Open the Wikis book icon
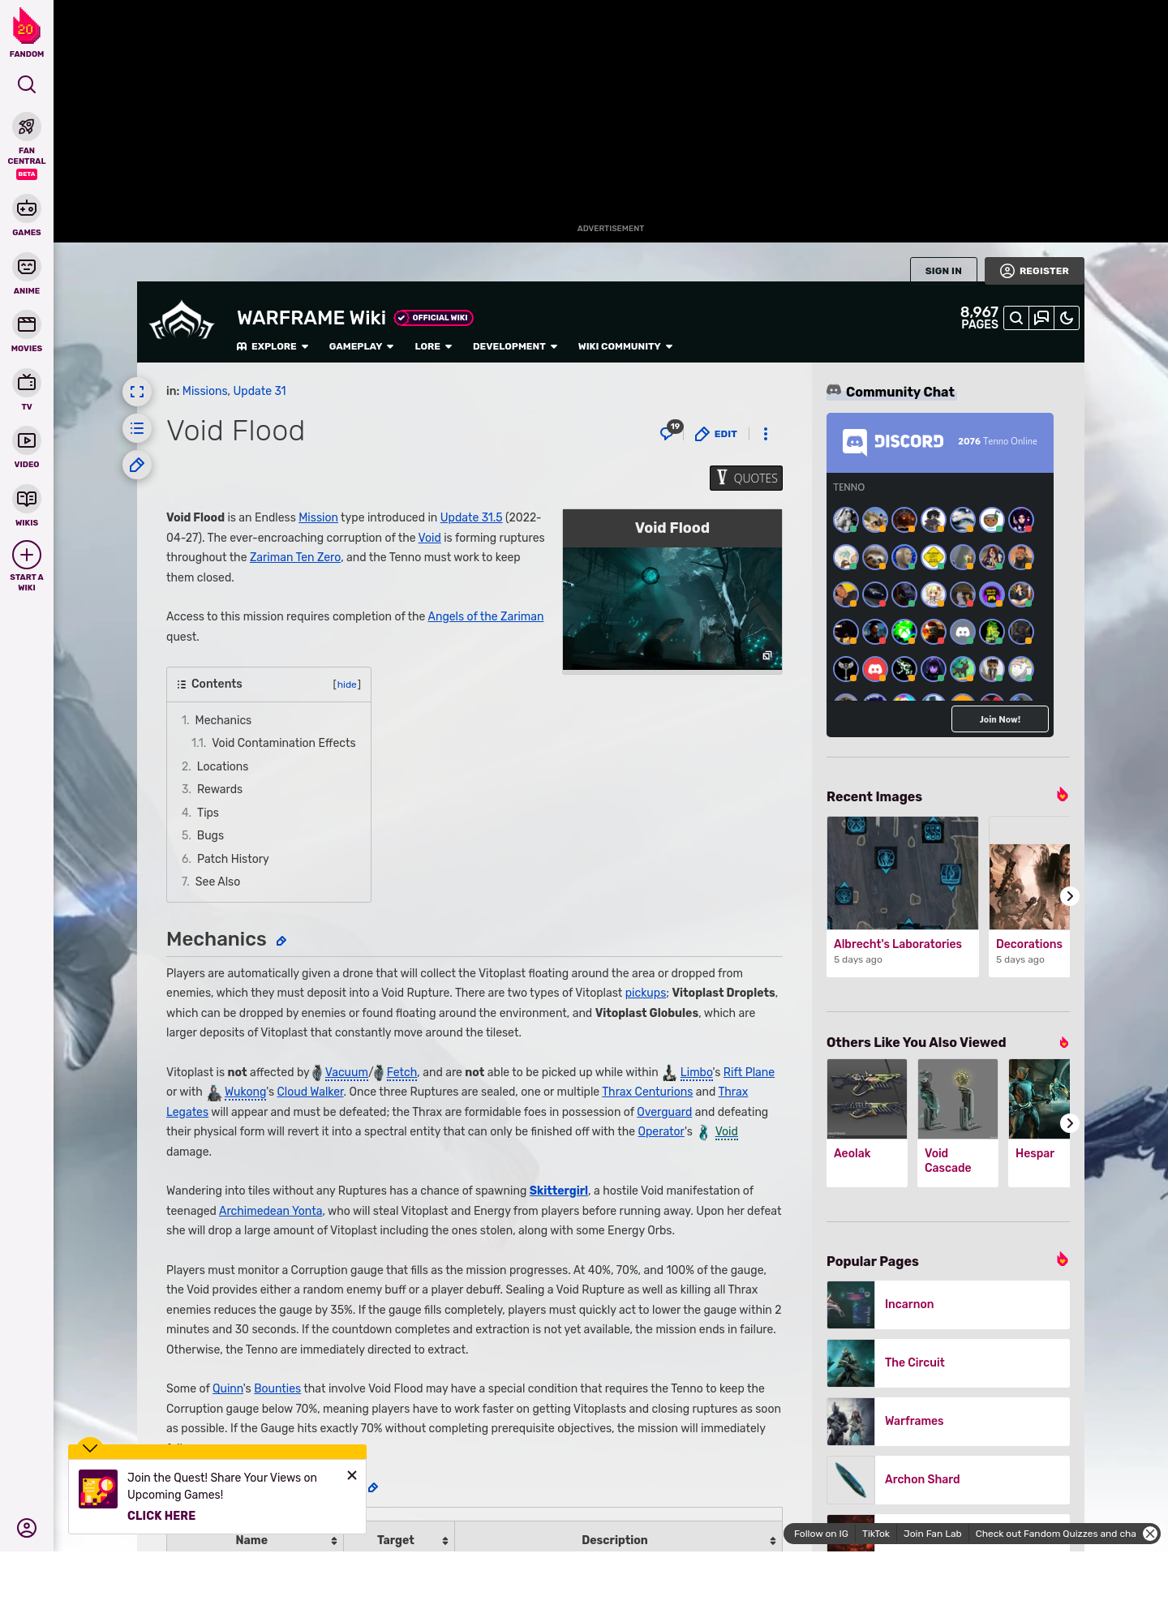This screenshot has height=1622, width=1168. coord(27,499)
